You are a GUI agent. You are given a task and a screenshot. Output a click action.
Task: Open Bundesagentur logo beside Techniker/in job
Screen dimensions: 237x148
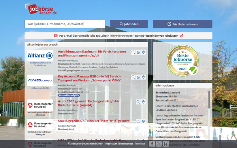pos(40,125)
